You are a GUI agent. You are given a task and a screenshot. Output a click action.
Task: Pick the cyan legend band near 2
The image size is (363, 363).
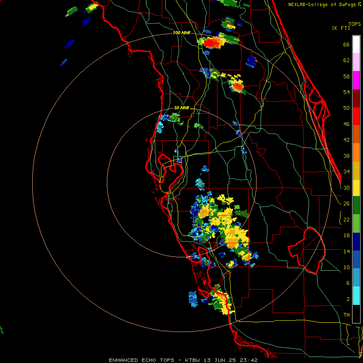pos(356,296)
